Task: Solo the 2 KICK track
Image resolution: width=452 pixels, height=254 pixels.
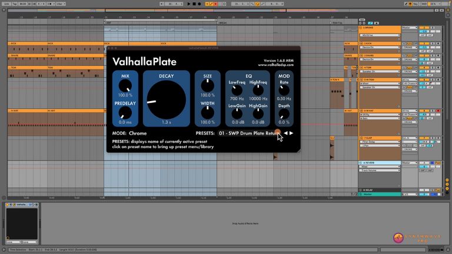Action: (x=433, y=44)
